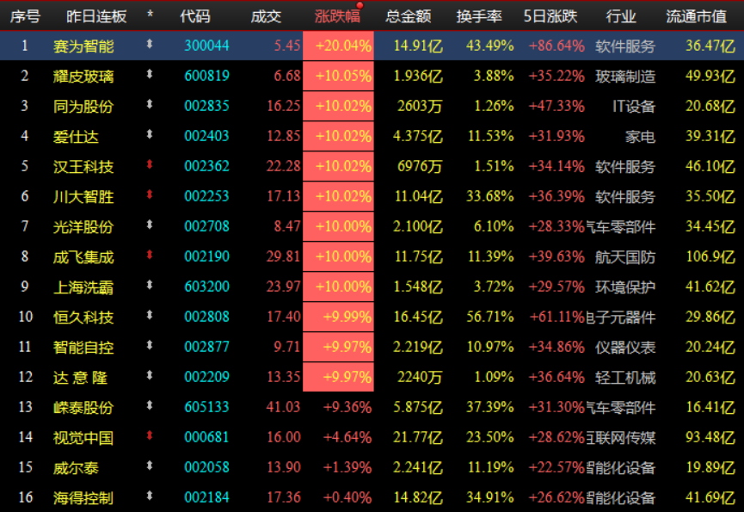Select stock name 上海洗霸
This screenshot has height=512, width=744.
click(x=83, y=287)
